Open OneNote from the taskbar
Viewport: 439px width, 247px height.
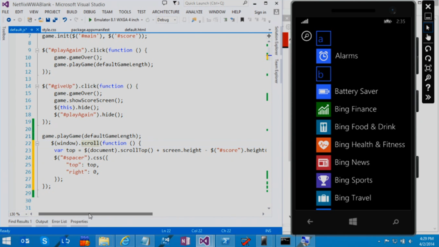click(185, 241)
